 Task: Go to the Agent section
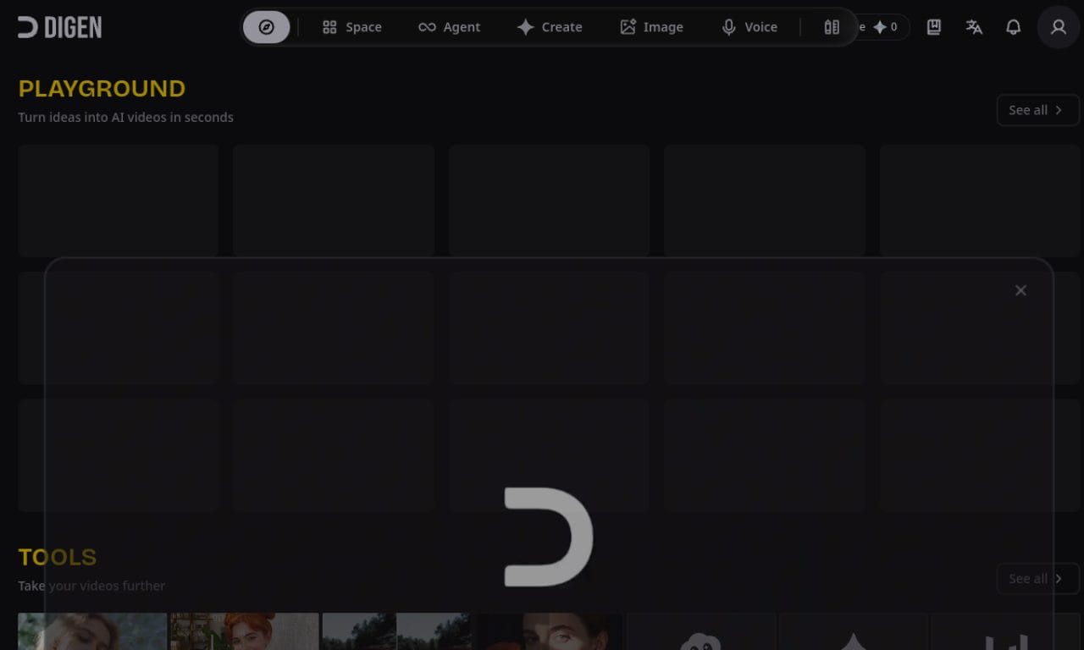(450, 27)
